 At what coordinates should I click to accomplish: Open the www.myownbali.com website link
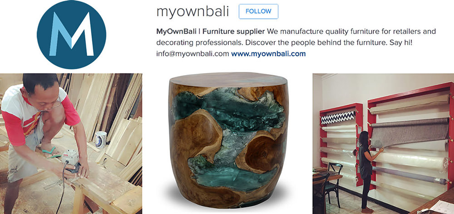pyautogui.click(x=268, y=54)
